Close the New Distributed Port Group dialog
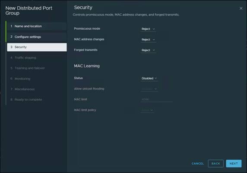The height and width of the screenshot is (173, 247). coord(241,8)
